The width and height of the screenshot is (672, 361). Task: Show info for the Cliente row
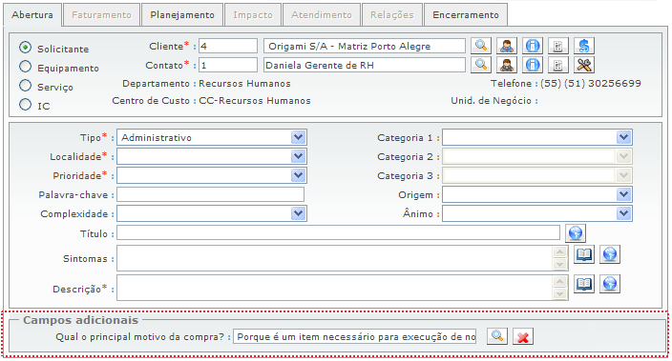tap(533, 46)
